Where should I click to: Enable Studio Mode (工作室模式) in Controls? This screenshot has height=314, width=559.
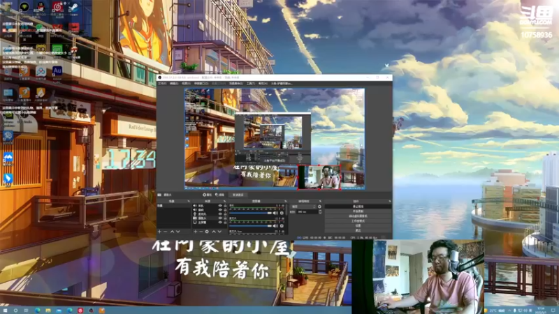[358, 221]
